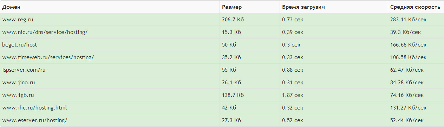This screenshot has width=444, height=127.
Task: Click the Домен column header
Action: pyautogui.click(x=110, y=7)
